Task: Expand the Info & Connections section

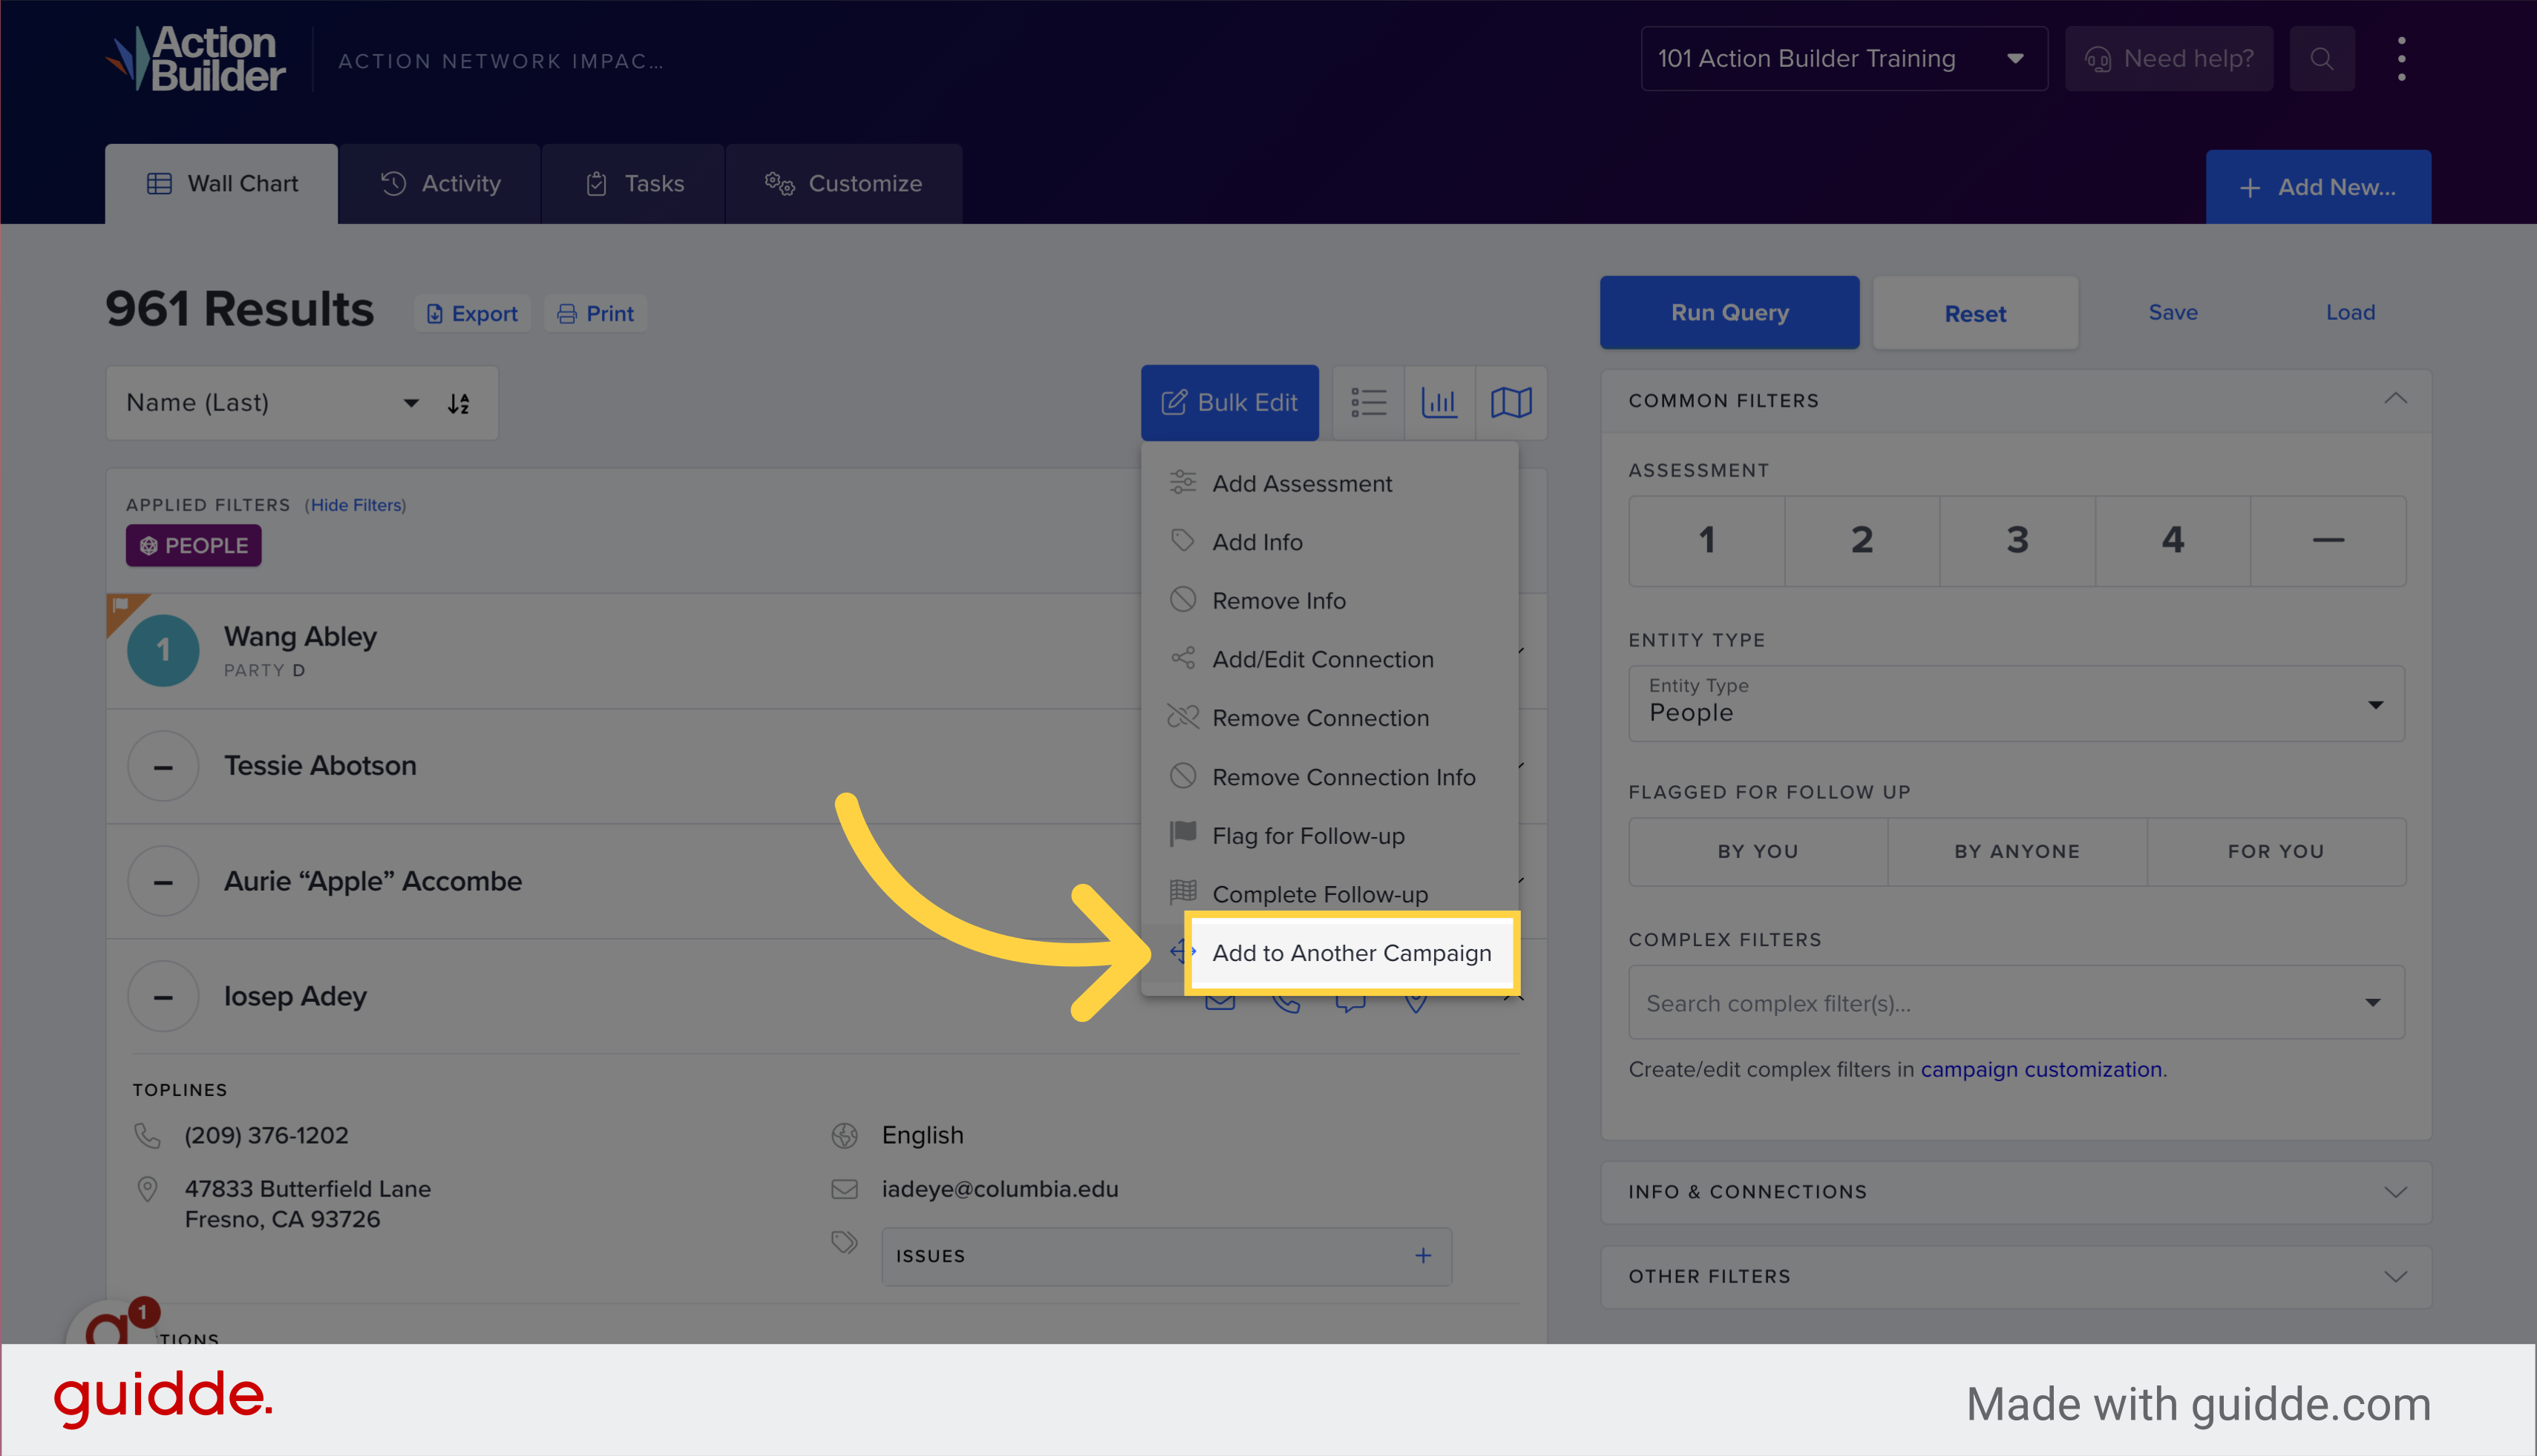Action: point(2016,1191)
